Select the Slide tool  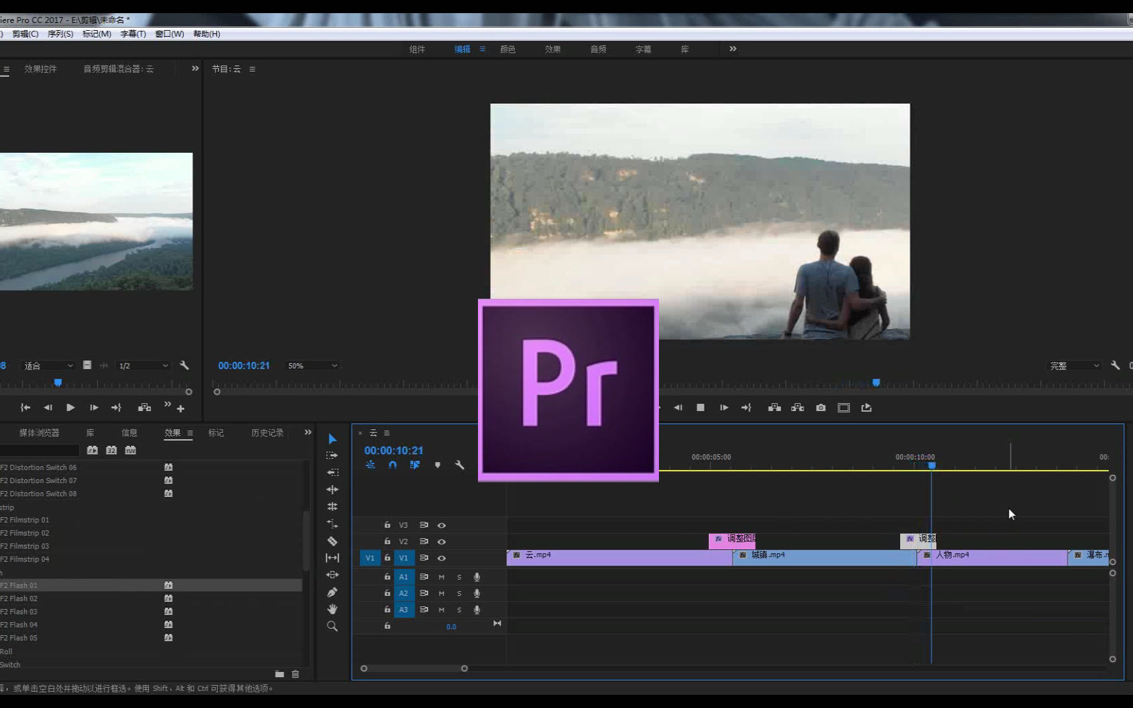(332, 575)
